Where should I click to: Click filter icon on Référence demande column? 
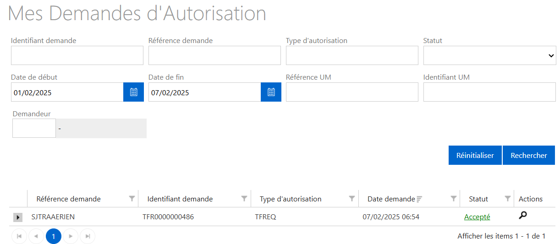(132, 199)
